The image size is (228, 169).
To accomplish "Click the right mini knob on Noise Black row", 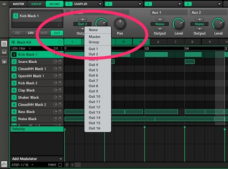I will [x=60, y=119].
